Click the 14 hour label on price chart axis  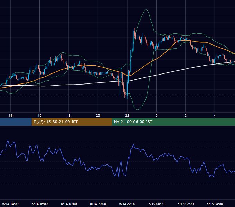pyautogui.click(x=10, y=116)
